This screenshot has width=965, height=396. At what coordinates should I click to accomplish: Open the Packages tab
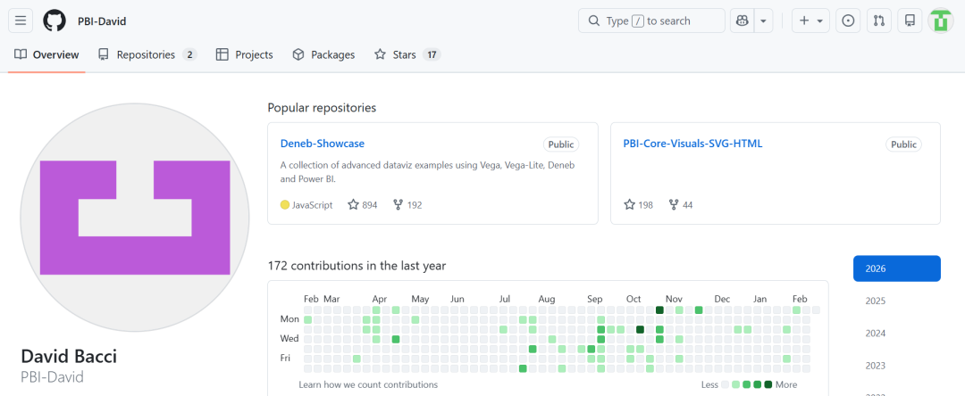(323, 55)
